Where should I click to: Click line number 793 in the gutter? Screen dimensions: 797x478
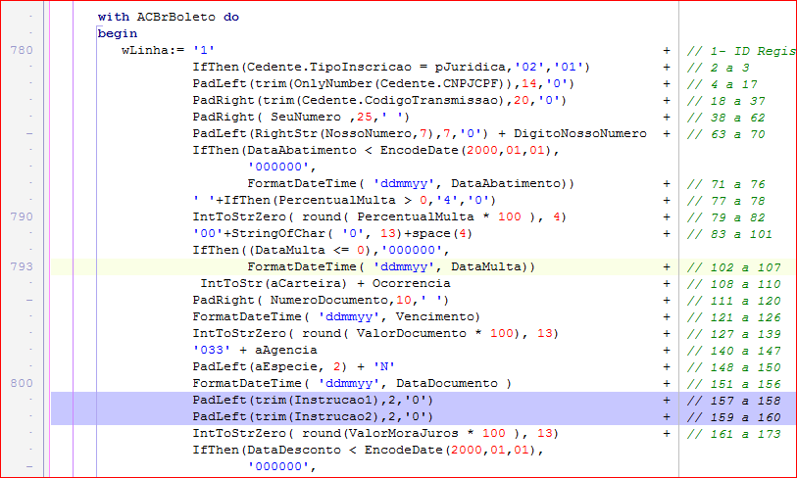point(22,266)
